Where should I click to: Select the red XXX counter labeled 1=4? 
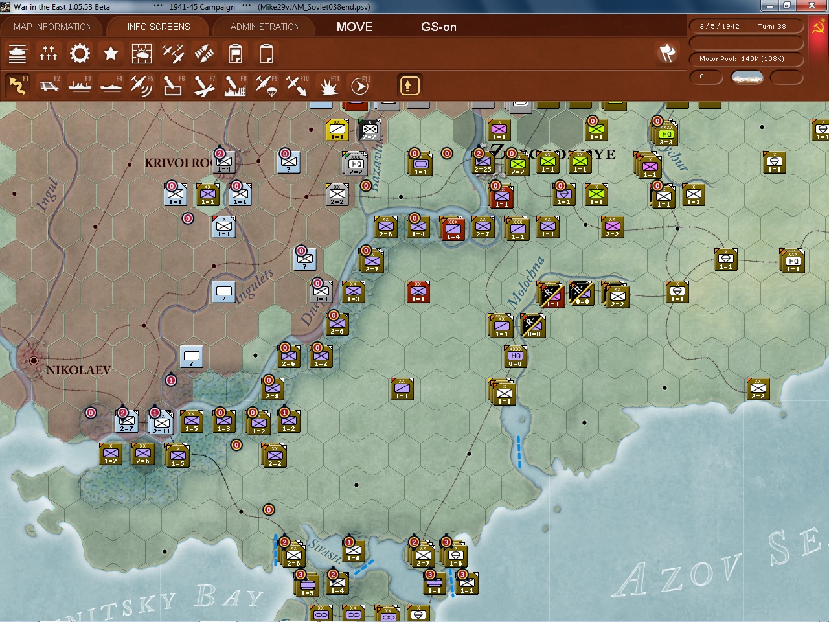tap(453, 229)
